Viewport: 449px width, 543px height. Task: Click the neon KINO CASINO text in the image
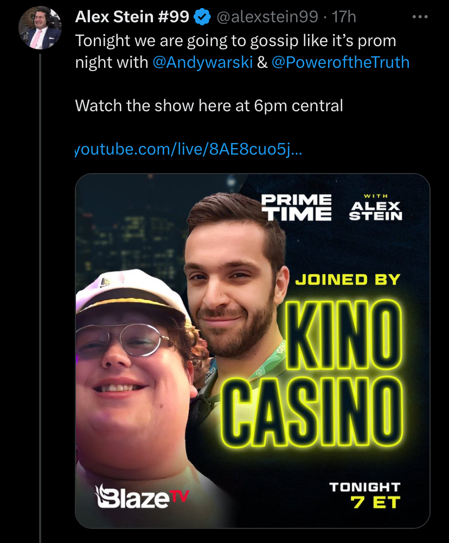click(312, 373)
